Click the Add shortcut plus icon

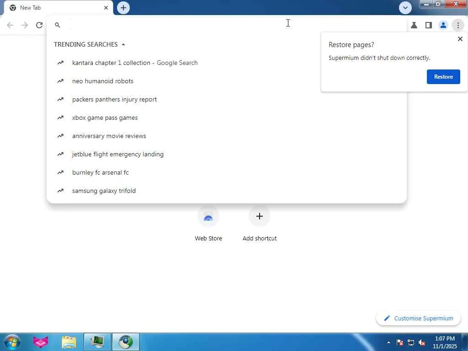(260, 216)
